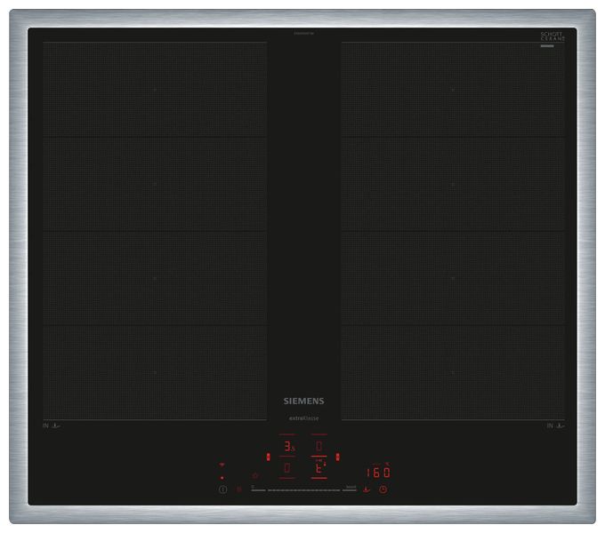Tap the boost end of power slider

point(350,489)
